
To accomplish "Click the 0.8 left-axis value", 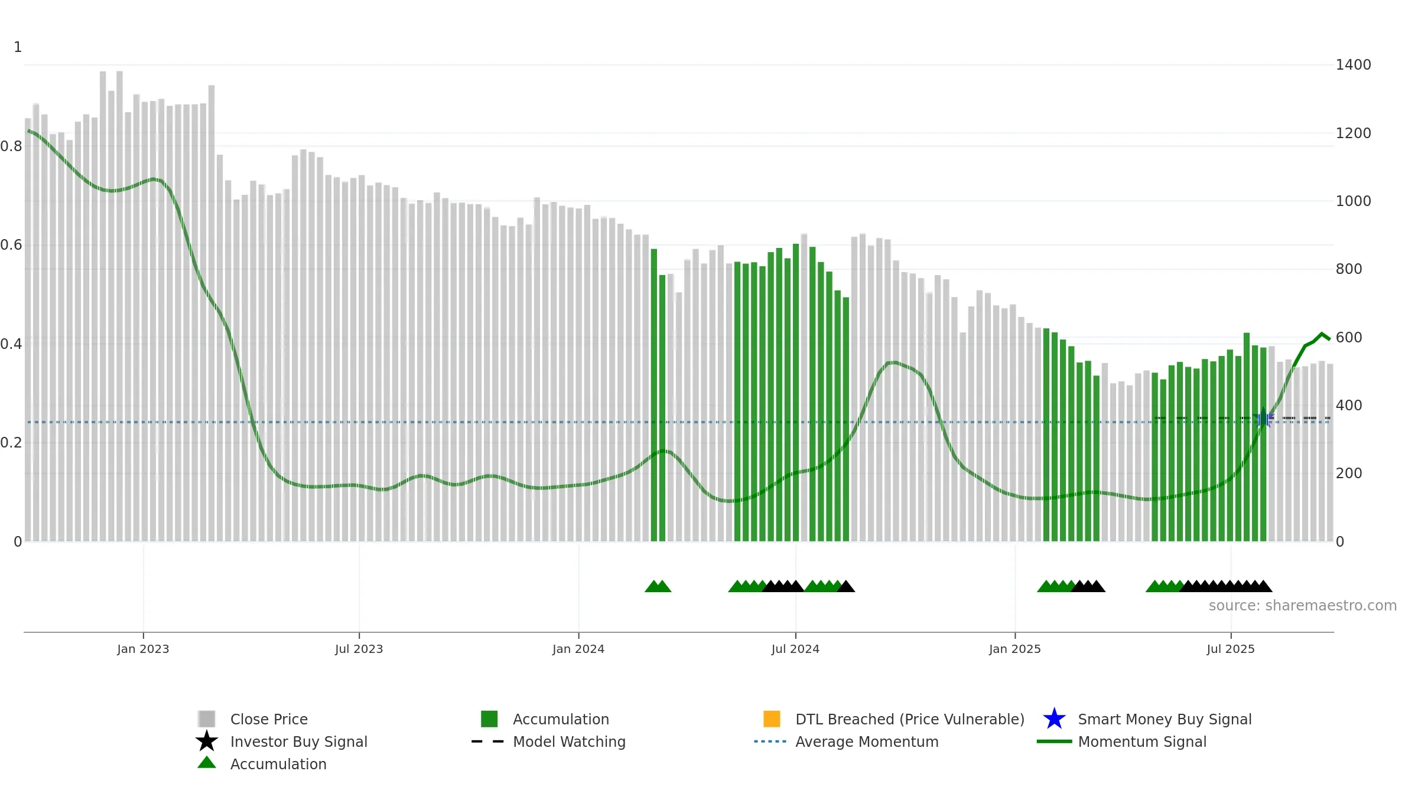I will tap(11, 146).
